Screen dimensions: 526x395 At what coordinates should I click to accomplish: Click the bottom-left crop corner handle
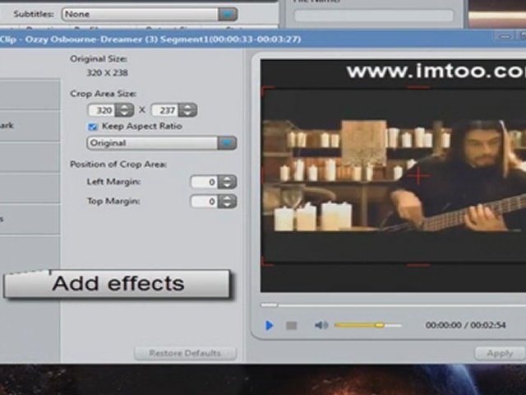point(265,263)
